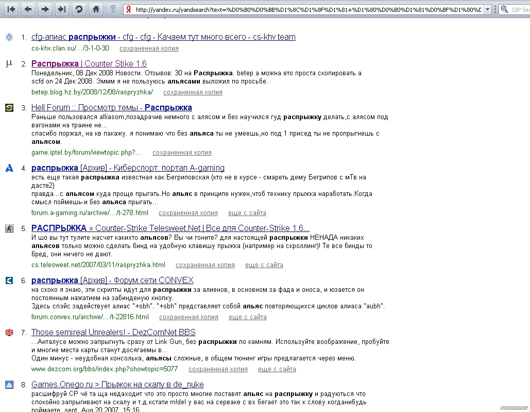Click the magnifier icon of QIP Search

(x=504, y=9)
